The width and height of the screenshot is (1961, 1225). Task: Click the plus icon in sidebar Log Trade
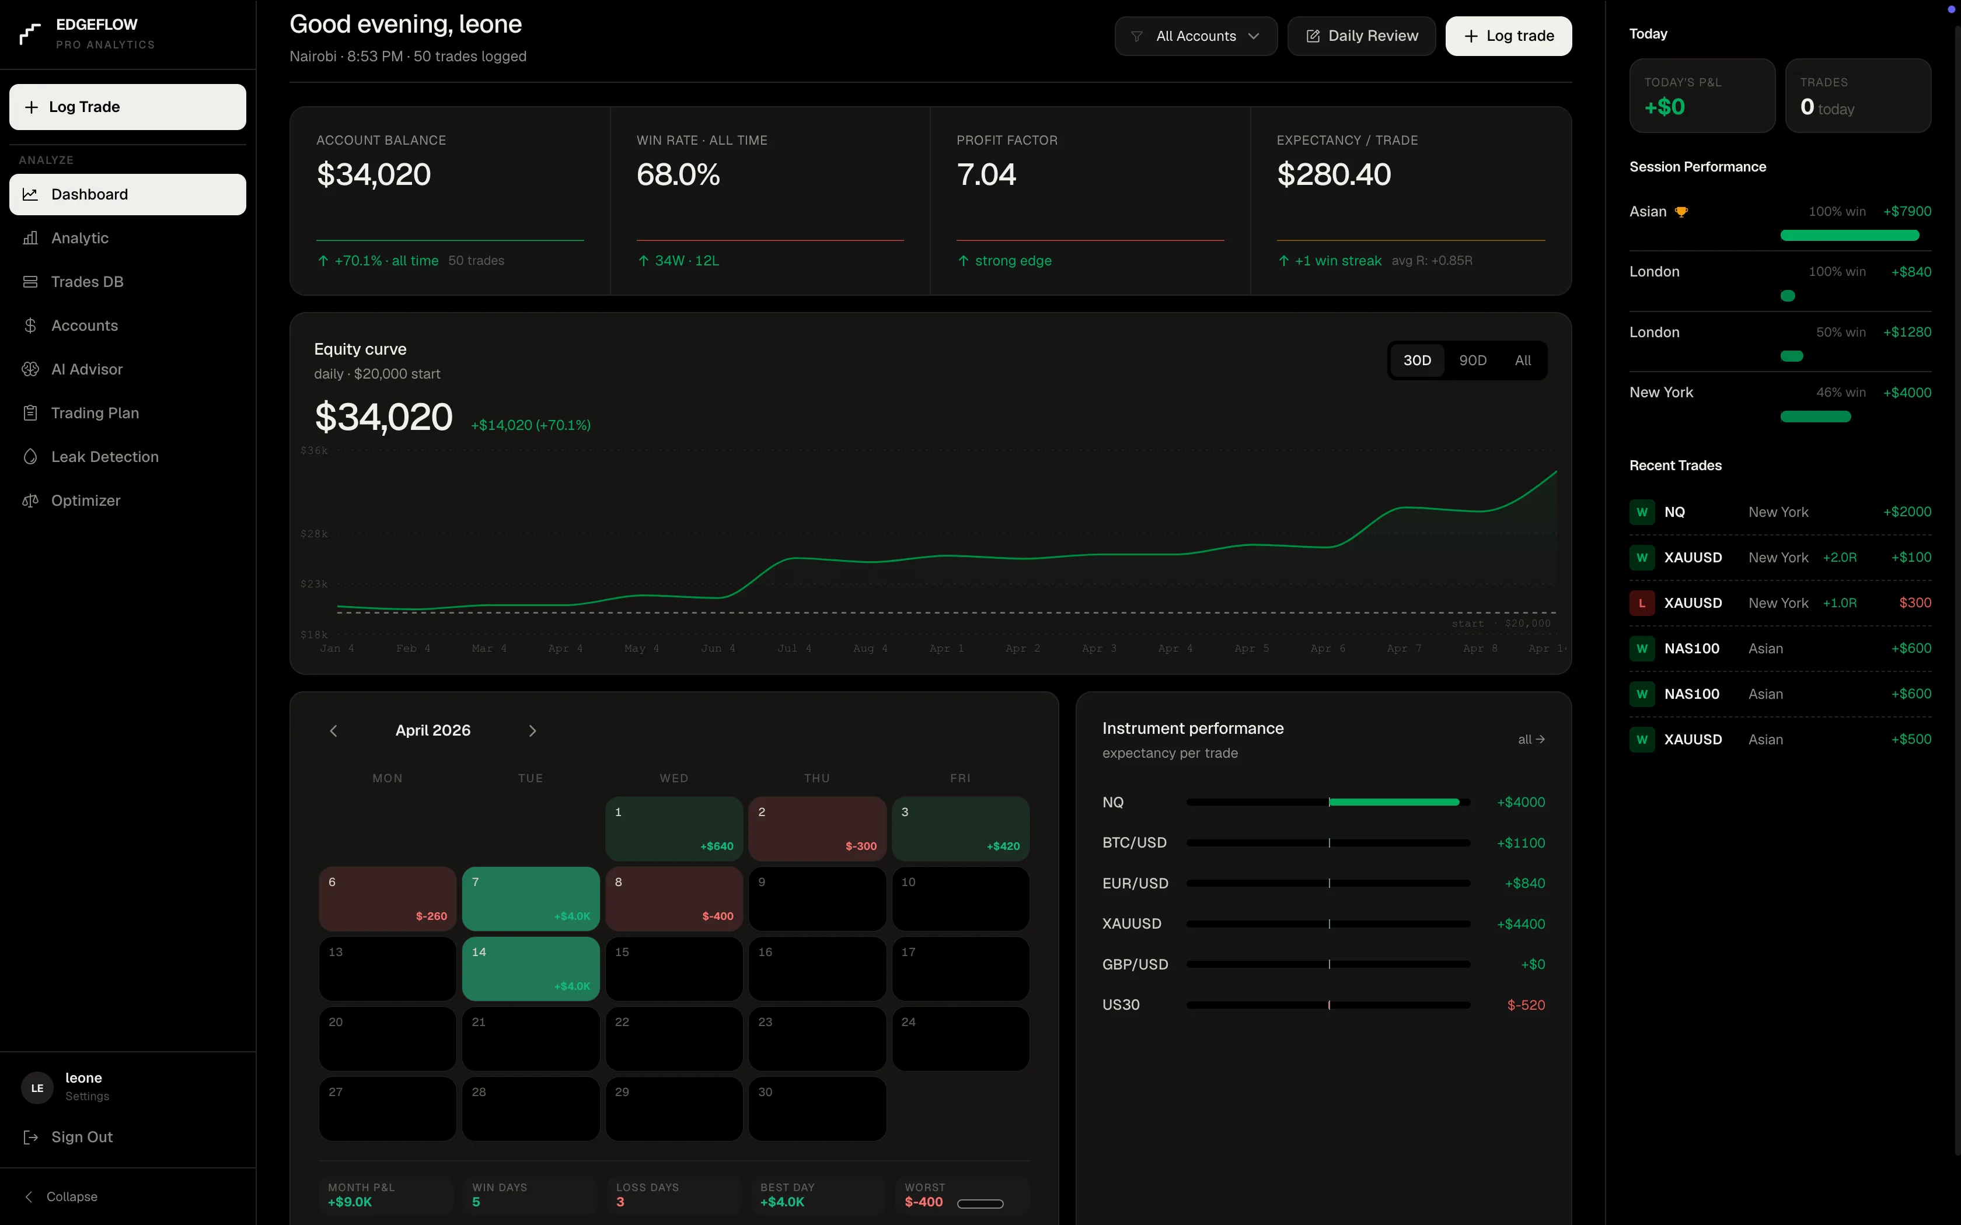31,107
